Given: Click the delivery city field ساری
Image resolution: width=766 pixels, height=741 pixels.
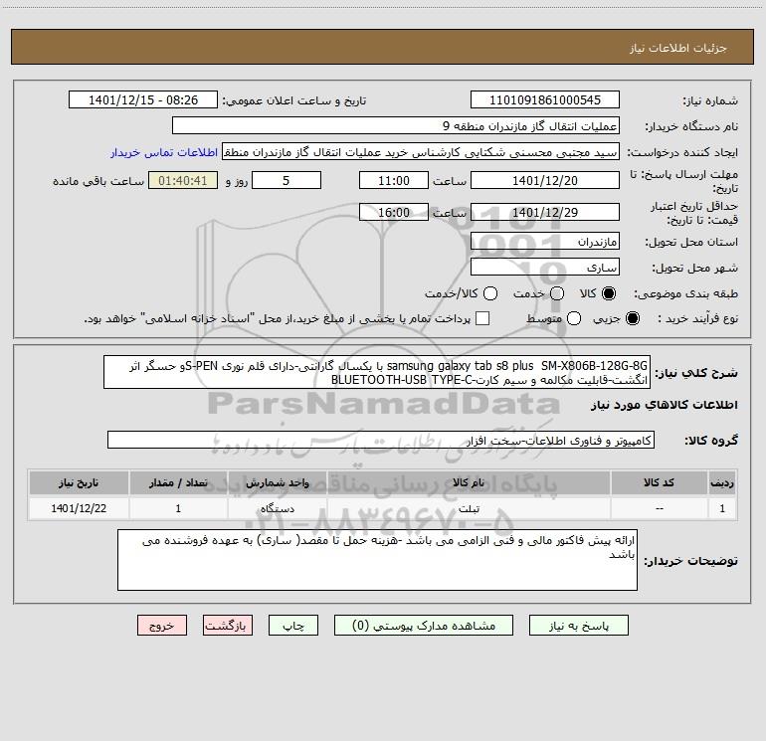Looking at the screenshot, I should pyautogui.click(x=545, y=268).
